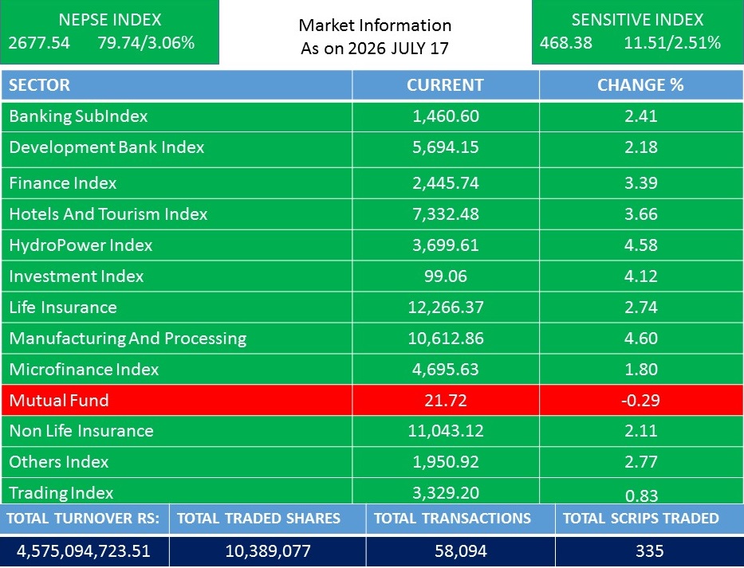Select the CHANGE % column header

tap(641, 85)
